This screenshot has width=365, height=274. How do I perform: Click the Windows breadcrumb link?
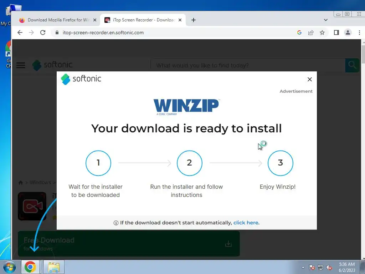[x=40, y=182]
